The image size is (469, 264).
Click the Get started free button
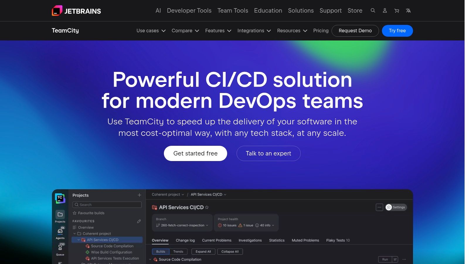(x=195, y=153)
